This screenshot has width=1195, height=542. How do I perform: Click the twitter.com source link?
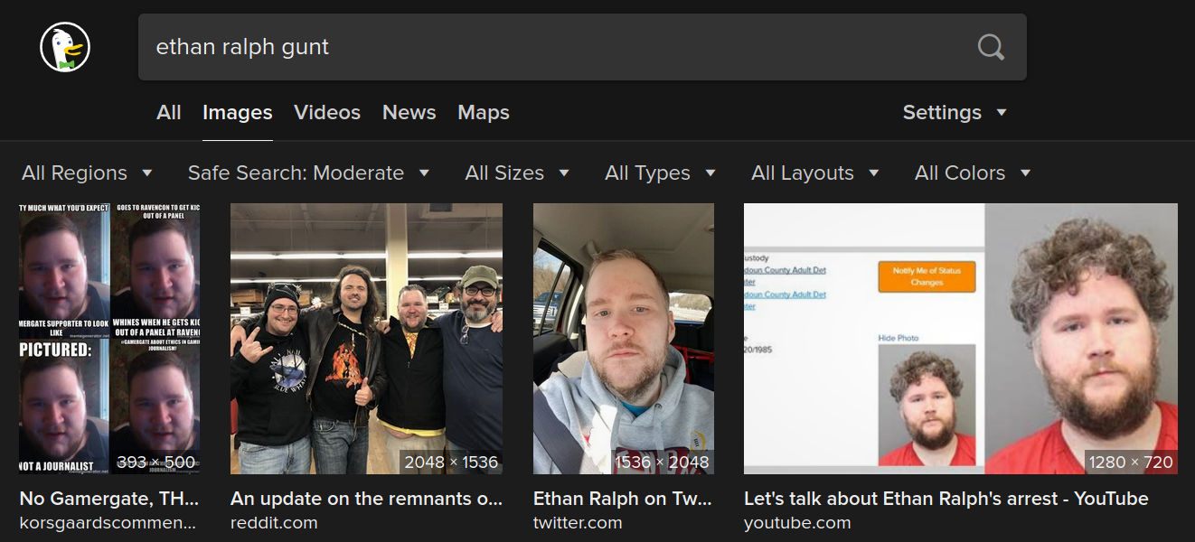(x=578, y=523)
